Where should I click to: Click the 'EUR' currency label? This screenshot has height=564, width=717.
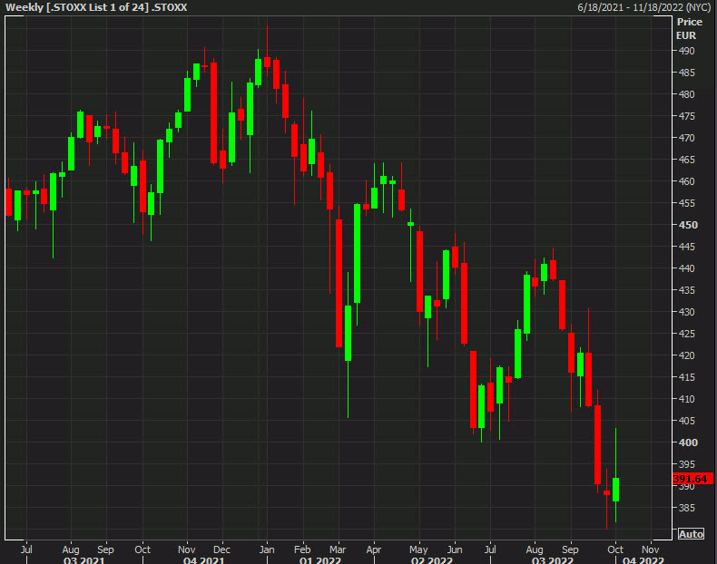[x=686, y=35]
